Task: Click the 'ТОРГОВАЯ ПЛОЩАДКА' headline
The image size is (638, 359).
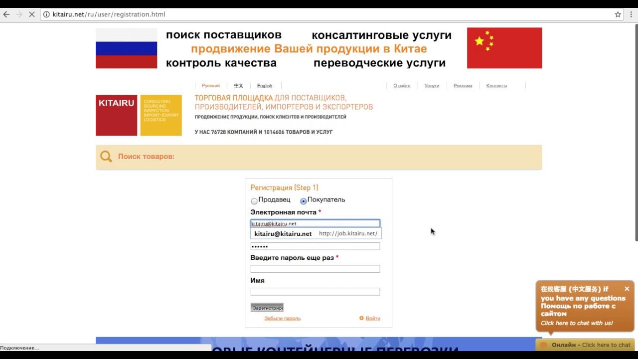Action: point(233,98)
